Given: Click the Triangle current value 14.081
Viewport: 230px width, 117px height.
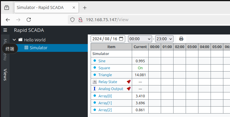Looking at the screenshot, I should coord(140,75).
